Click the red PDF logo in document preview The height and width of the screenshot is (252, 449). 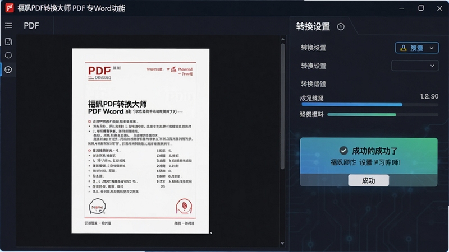coord(99,71)
